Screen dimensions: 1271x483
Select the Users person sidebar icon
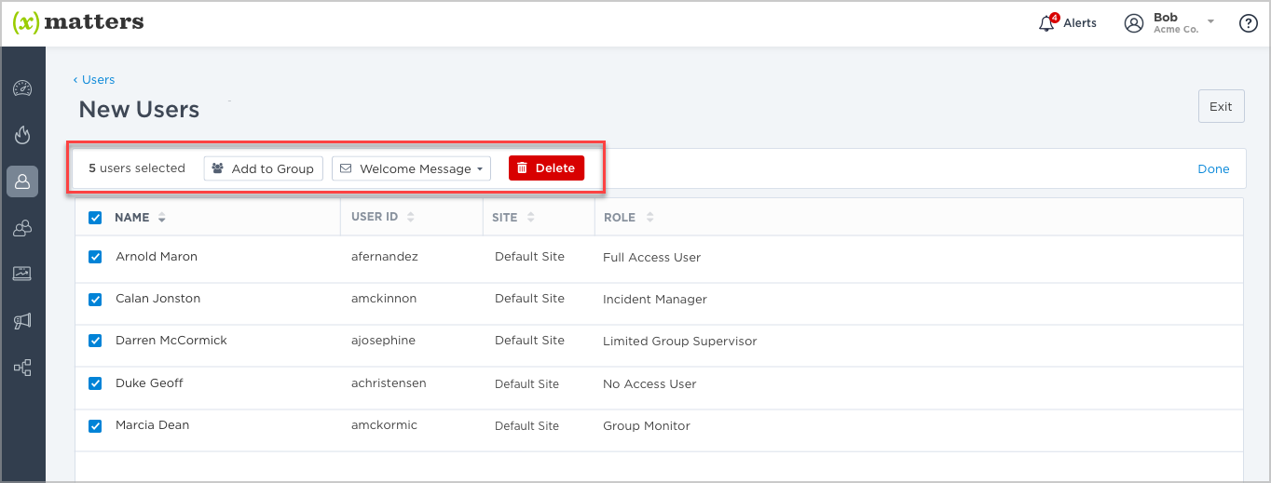(22, 181)
